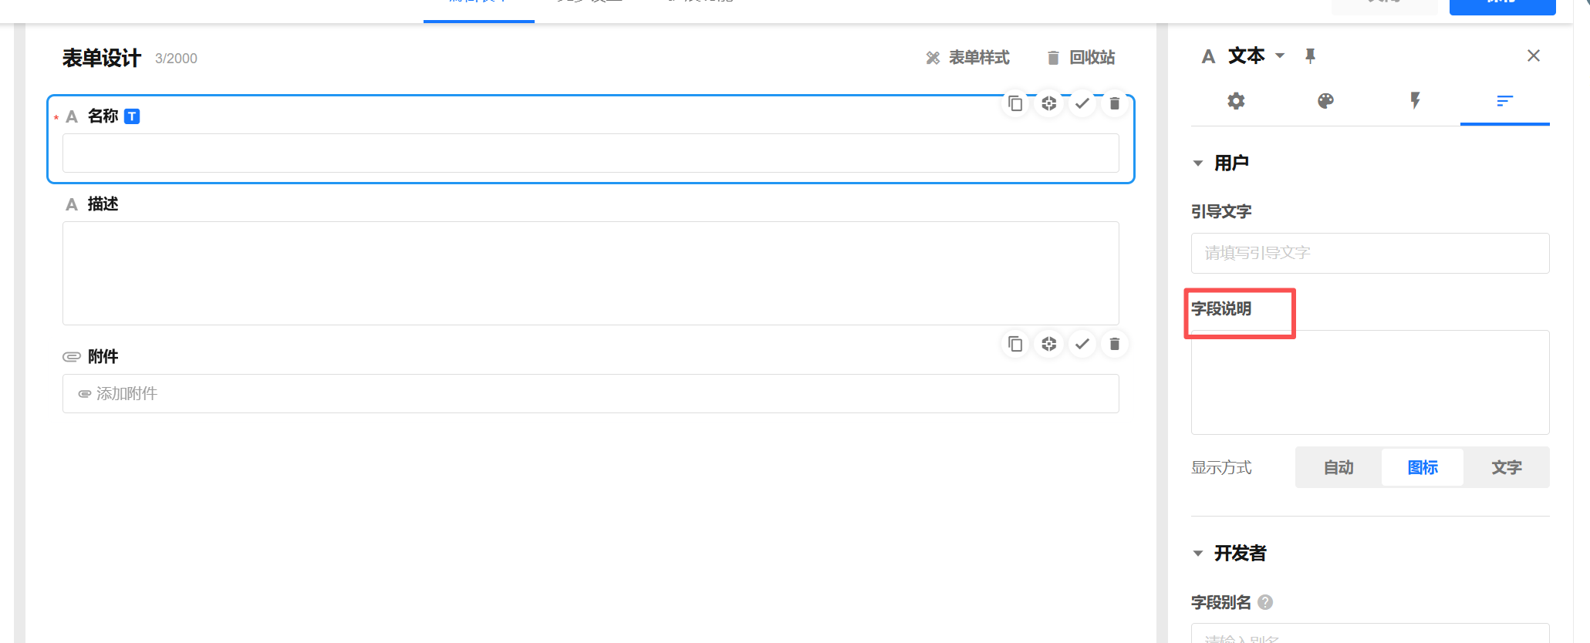
Task: Click the 添加附件 upload field
Action: click(591, 394)
